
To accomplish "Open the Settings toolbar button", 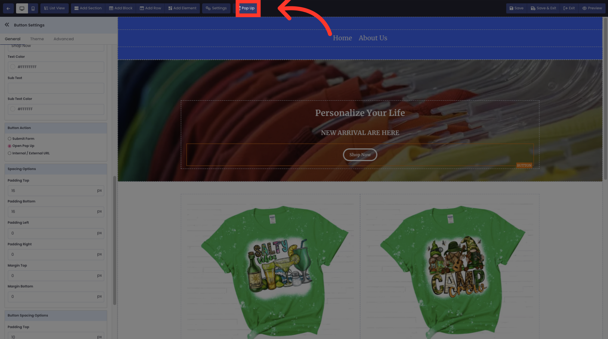I will [x=216, y=8].
